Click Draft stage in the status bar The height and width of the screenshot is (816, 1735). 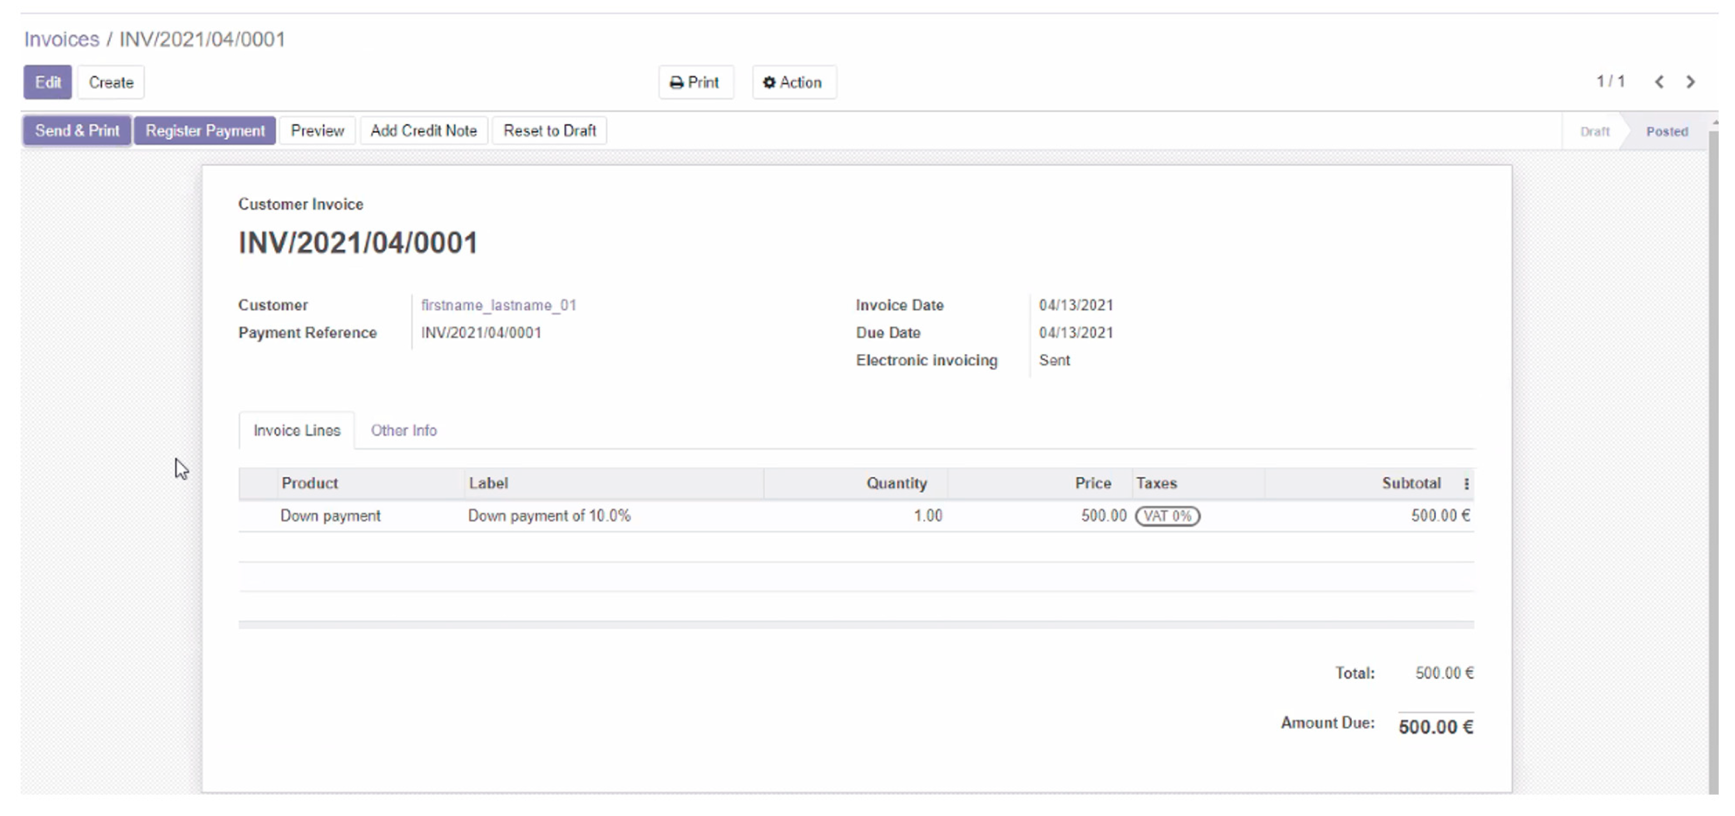point(1594,131)
